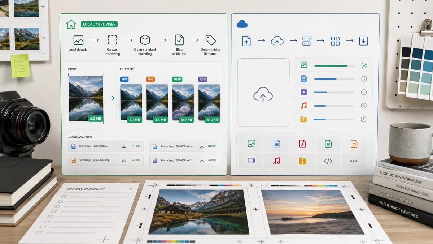Choose the red PDF file type tile

click(302, 144)
